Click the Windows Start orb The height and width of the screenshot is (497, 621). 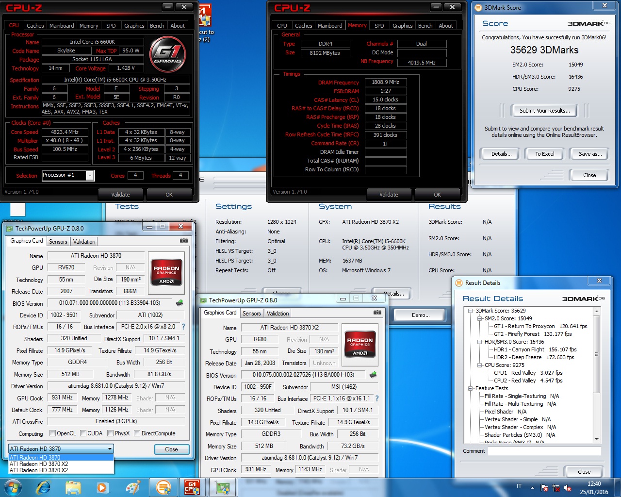13,487
